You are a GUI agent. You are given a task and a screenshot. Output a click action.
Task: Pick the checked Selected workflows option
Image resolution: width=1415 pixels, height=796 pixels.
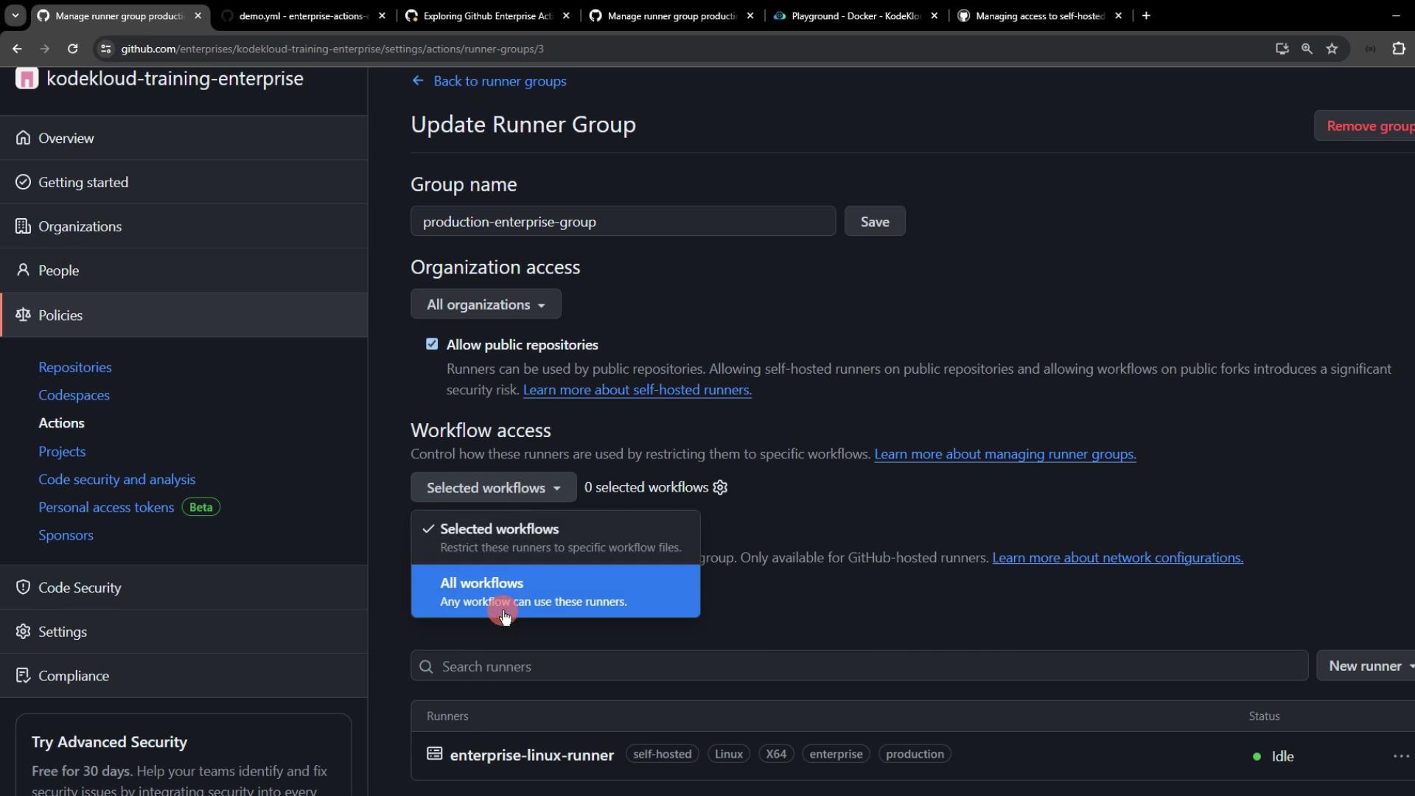point(555,537)
